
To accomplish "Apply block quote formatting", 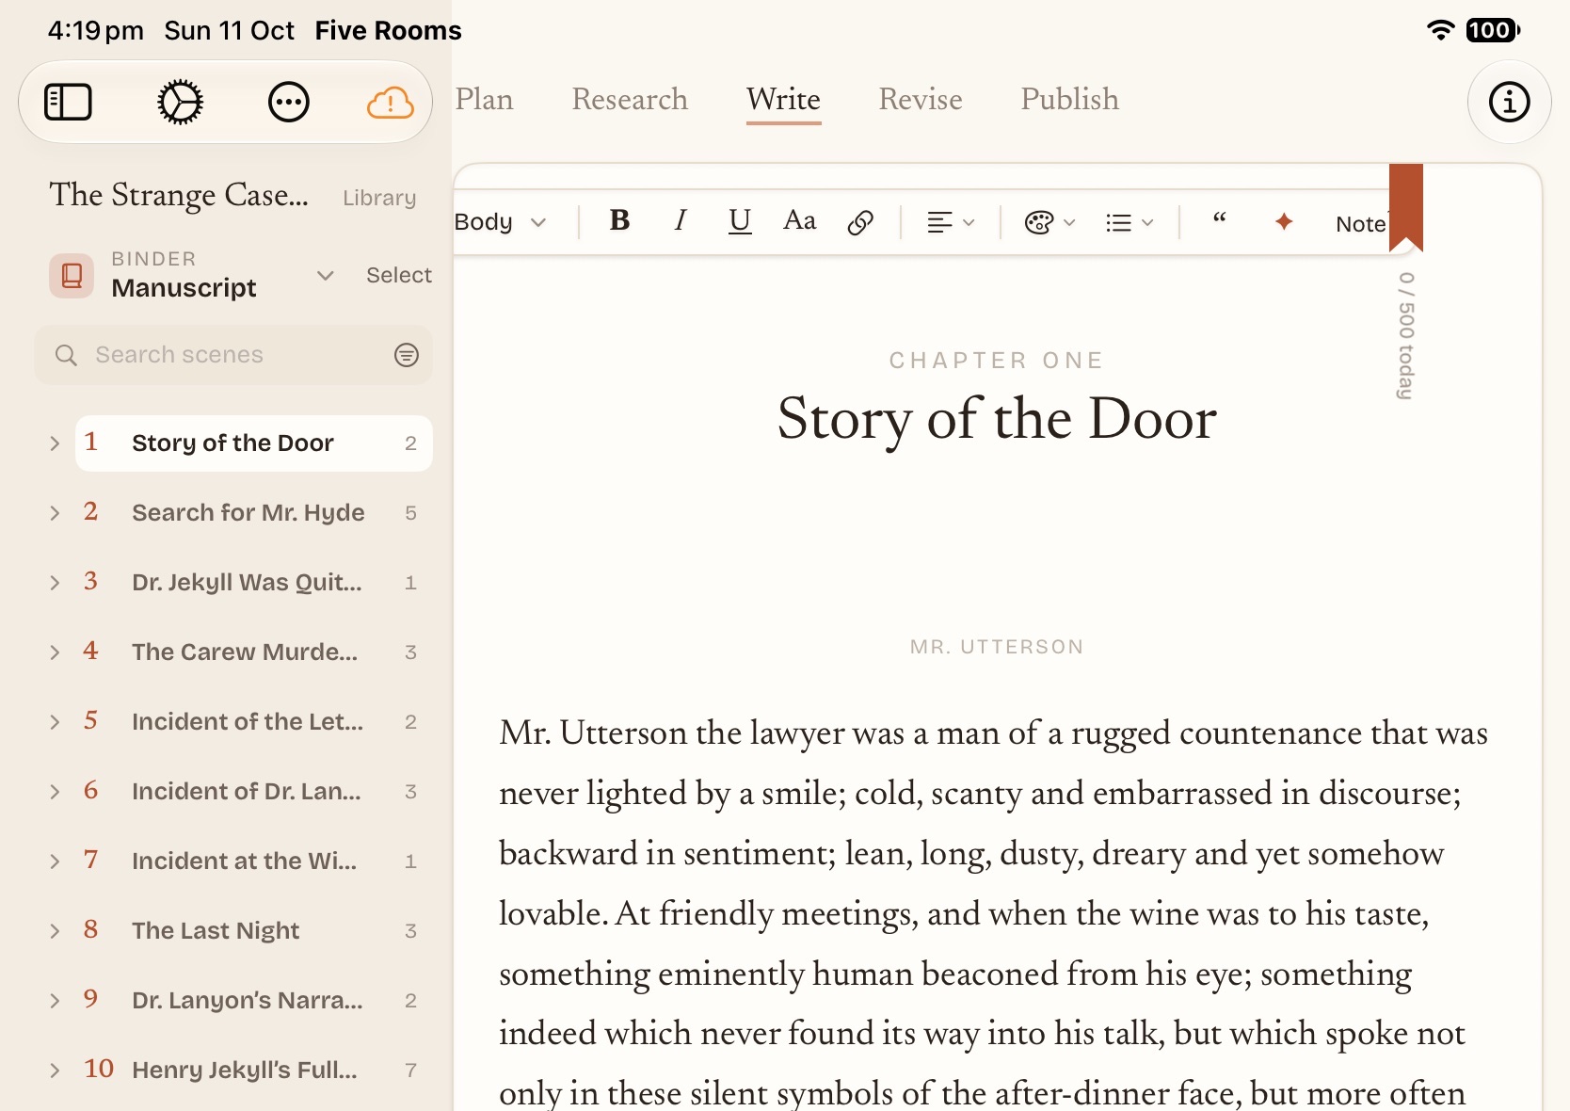I will pos(1220,218).
